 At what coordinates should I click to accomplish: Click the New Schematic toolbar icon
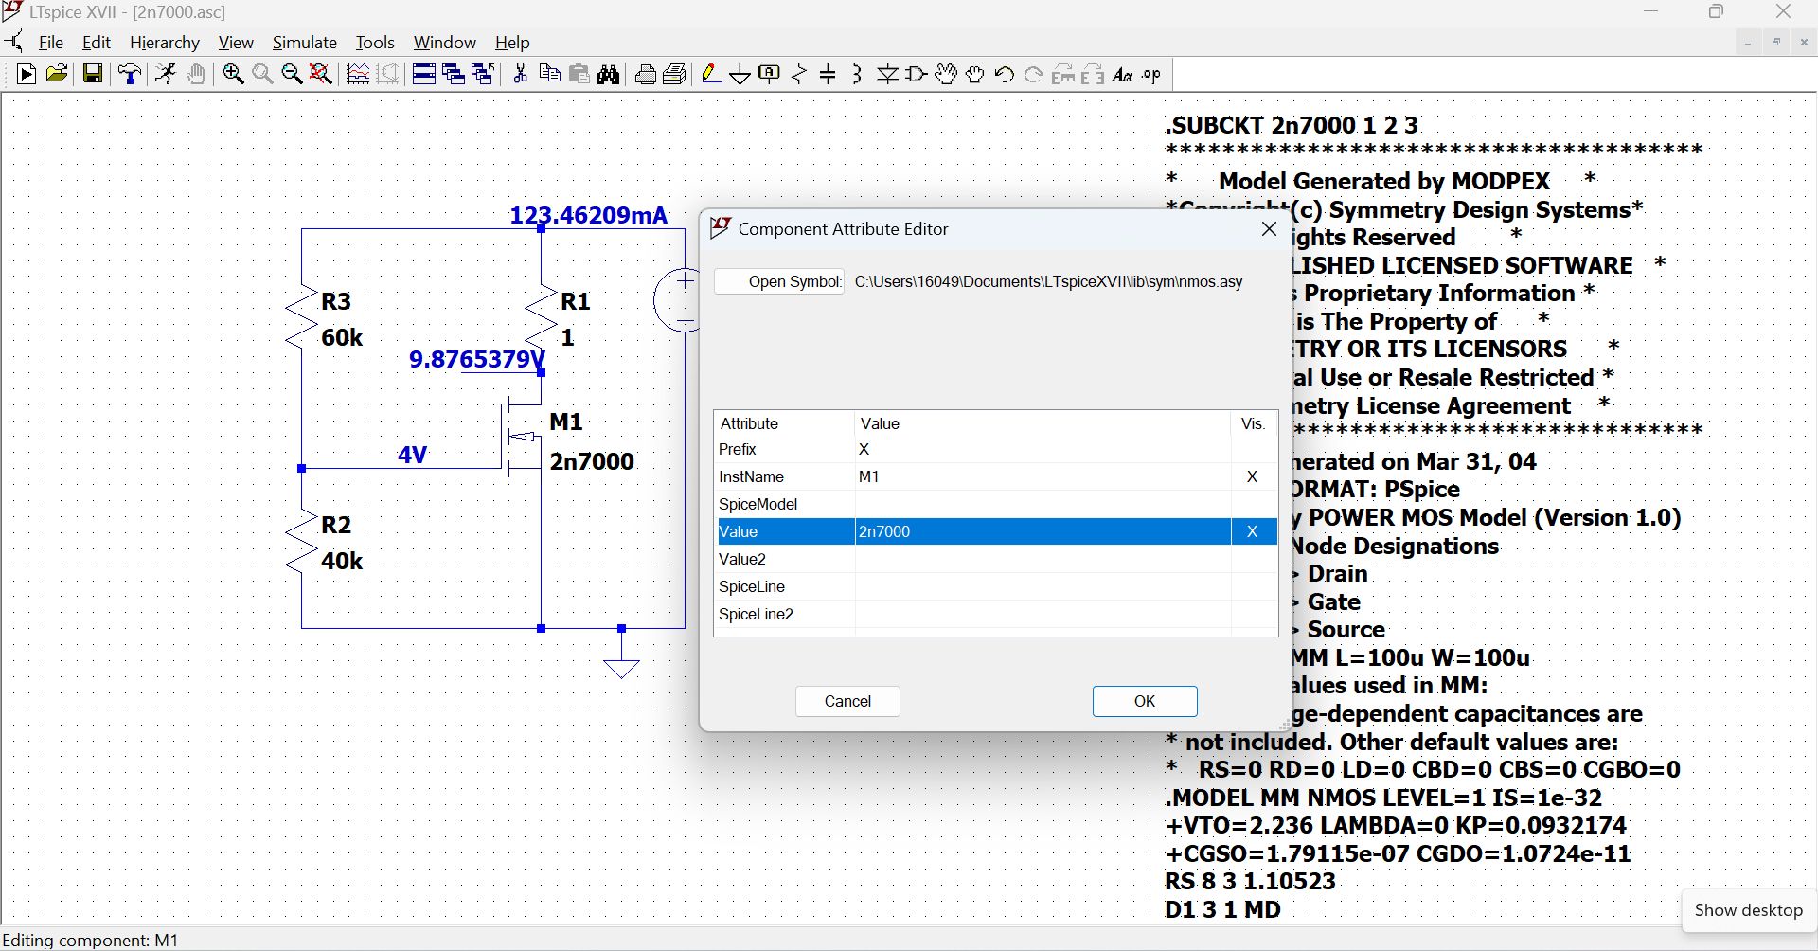coord(27,75)
